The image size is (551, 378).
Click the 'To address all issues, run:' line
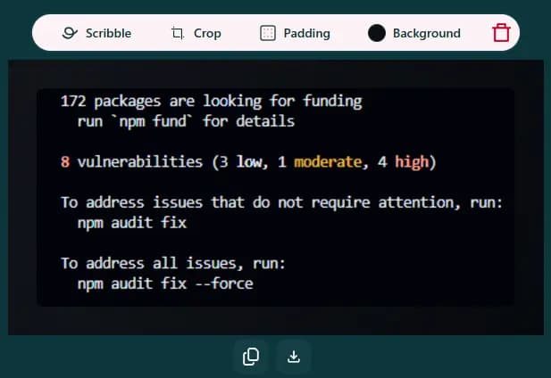tap(173, 263)
